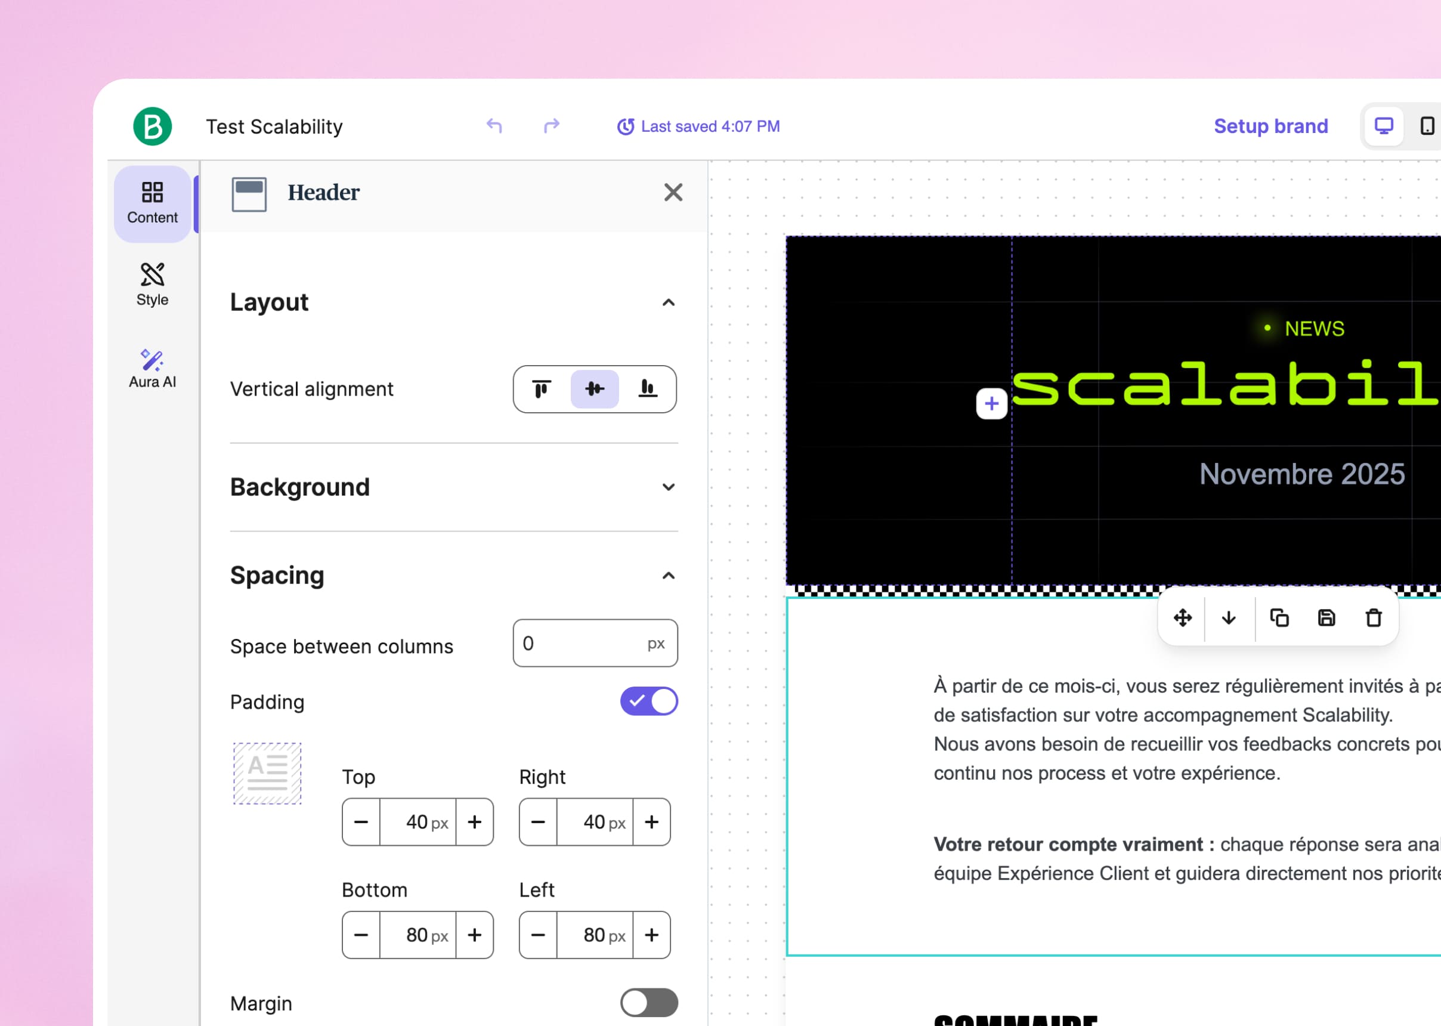Image resolution: width=1441 pixels, height=1026 pixels.
Task: Click the plus add-block button on canvas
Action: [x=991, y=403]
